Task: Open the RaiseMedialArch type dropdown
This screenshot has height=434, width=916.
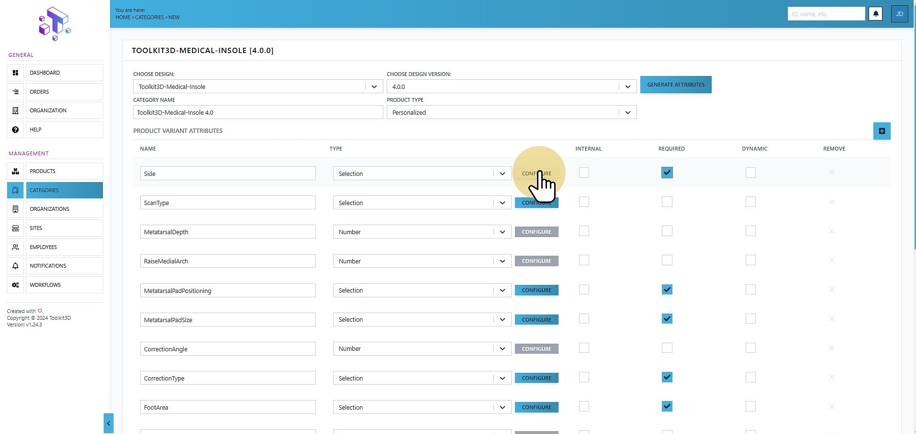Action: point(422,261)
